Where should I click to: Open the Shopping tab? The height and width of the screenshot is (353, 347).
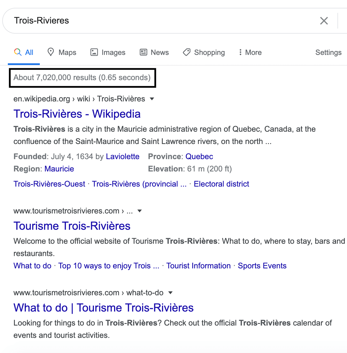(204, 52)
